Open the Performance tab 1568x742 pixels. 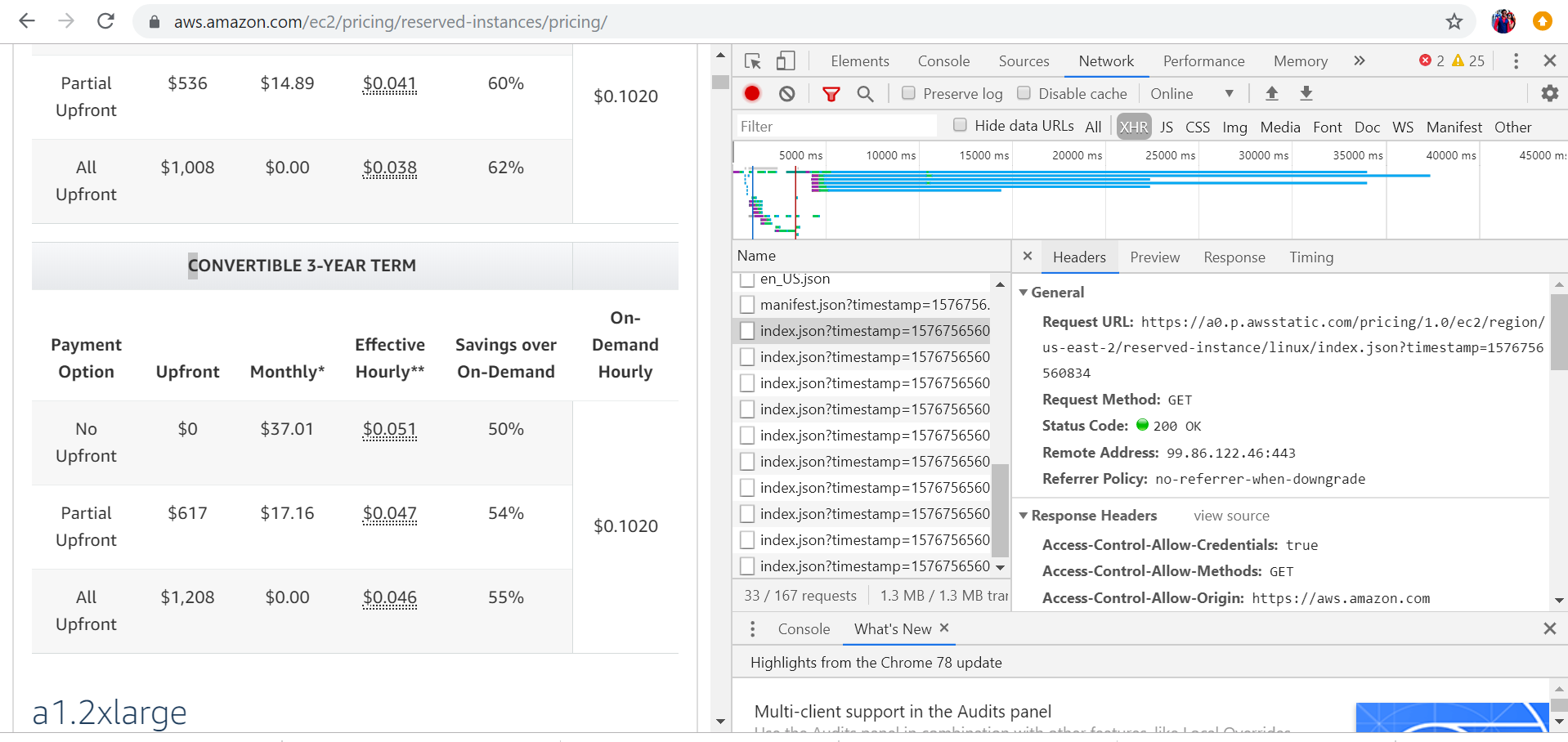(x=1203, y=61)
